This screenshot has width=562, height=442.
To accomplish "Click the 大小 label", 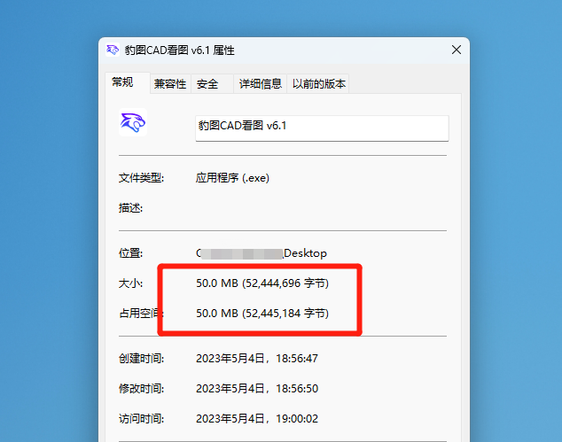I will coord(130,283).
